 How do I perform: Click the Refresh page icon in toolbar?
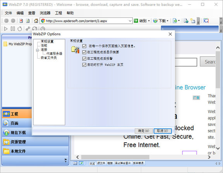[x=28, y=21]
